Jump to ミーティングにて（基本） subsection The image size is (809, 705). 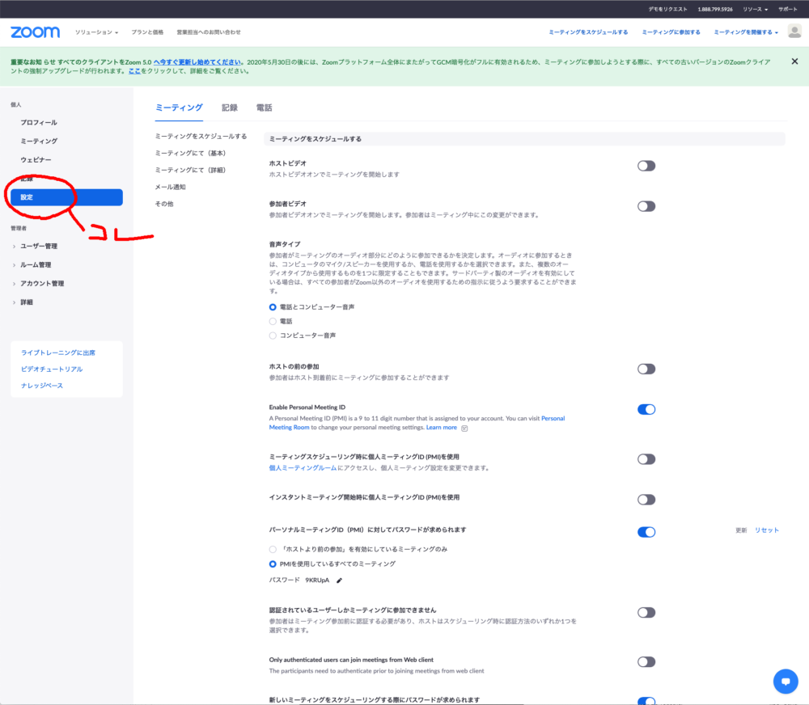(190, 153)
